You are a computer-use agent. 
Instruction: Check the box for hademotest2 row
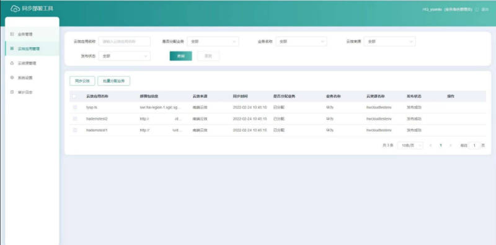[x=75, y=118]
